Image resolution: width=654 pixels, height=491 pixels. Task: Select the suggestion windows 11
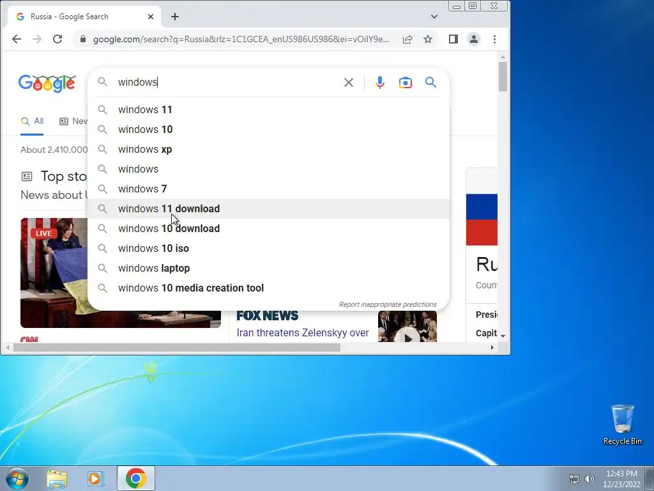(x=269, y=109)
